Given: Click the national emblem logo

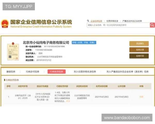Looking at the screenshot, I should click(x=5, y=24).
